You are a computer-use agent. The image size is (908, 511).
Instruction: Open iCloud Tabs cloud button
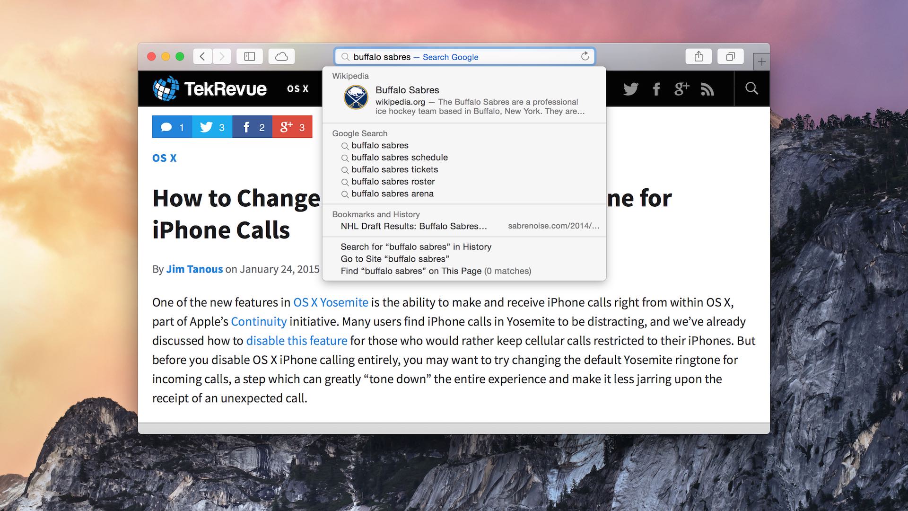pyautogui.click(x=282, y=57)
